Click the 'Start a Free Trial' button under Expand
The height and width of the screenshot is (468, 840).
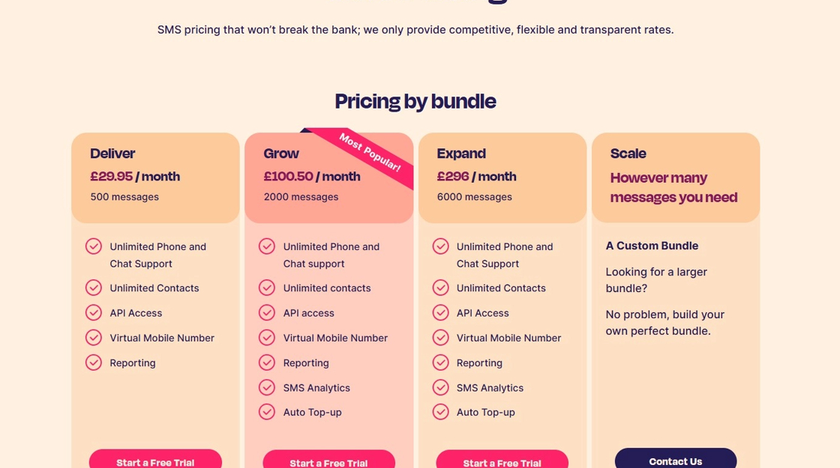tap(502, 461)
